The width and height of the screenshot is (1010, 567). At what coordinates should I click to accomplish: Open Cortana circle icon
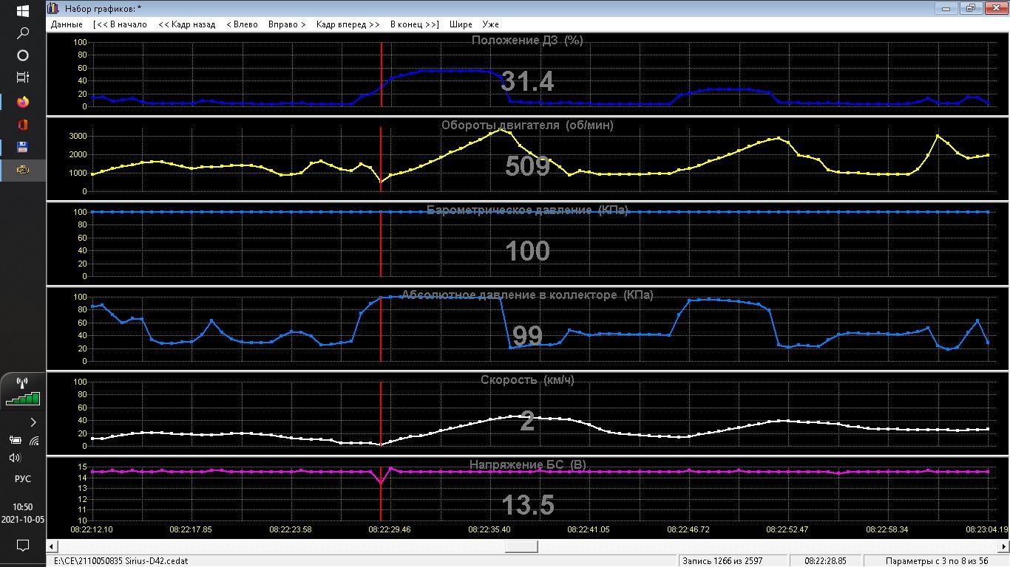pyautogui.click(x=23, y=55)
